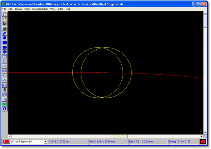Select the outline circle tool
The width and height of the screenshot is (211, 149).
tap(5, 61)
